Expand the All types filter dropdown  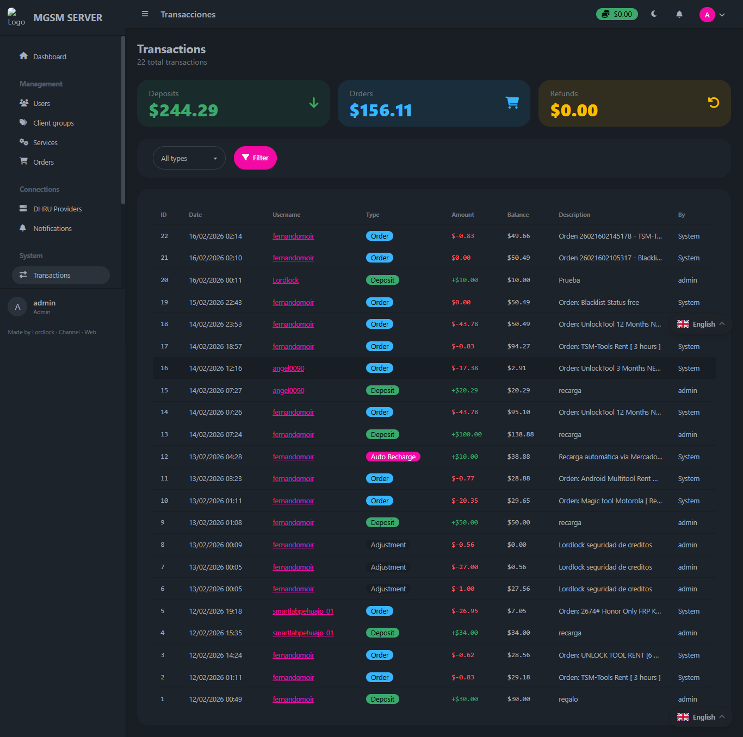(x=189, y=158)
